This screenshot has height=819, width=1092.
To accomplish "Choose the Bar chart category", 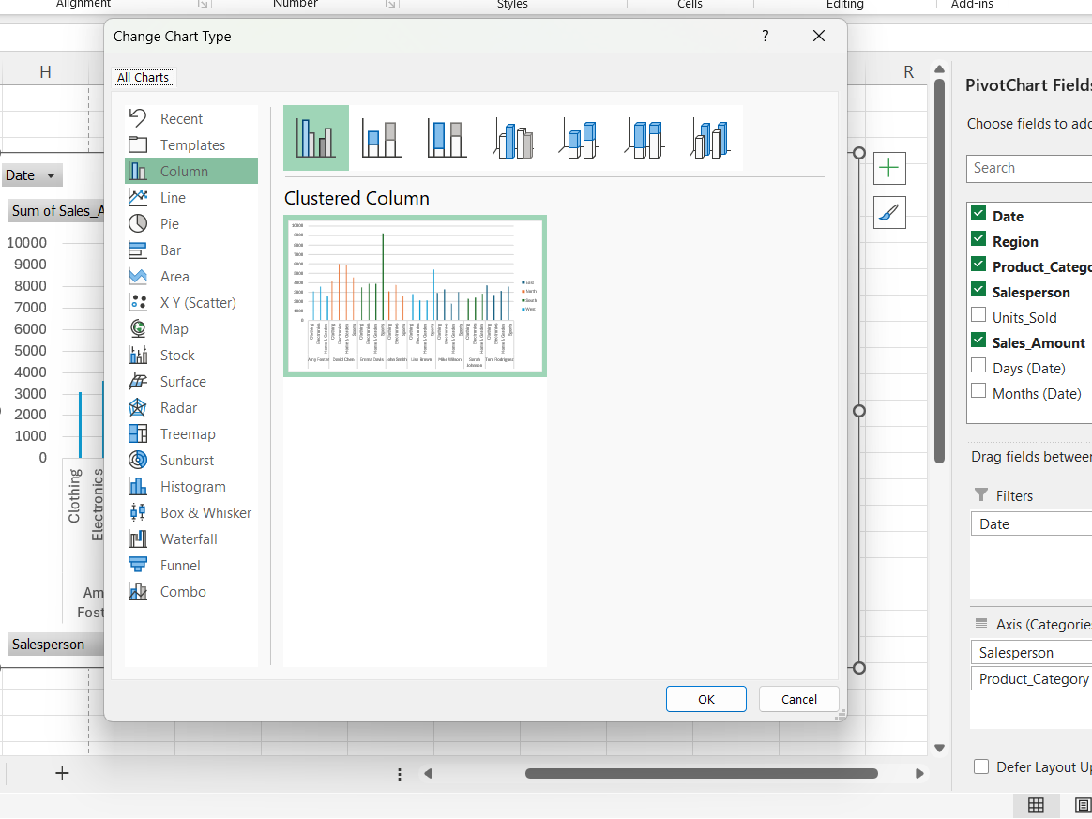I will (x=190, y=250).
